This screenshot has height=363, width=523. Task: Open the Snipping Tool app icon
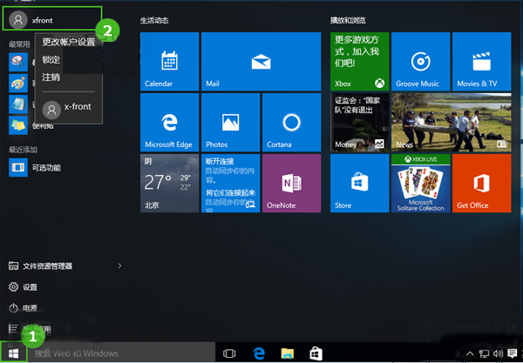pyautogui.click(x=18, y=62)
